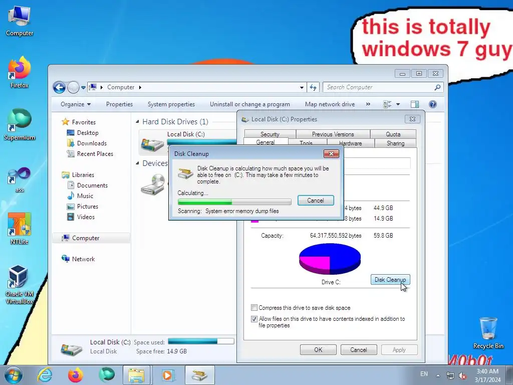Image resolution: width=513 pixels, height=385 pixels.
Task: Open the 'ass' desktop shortcut
Action: (20, 179)
